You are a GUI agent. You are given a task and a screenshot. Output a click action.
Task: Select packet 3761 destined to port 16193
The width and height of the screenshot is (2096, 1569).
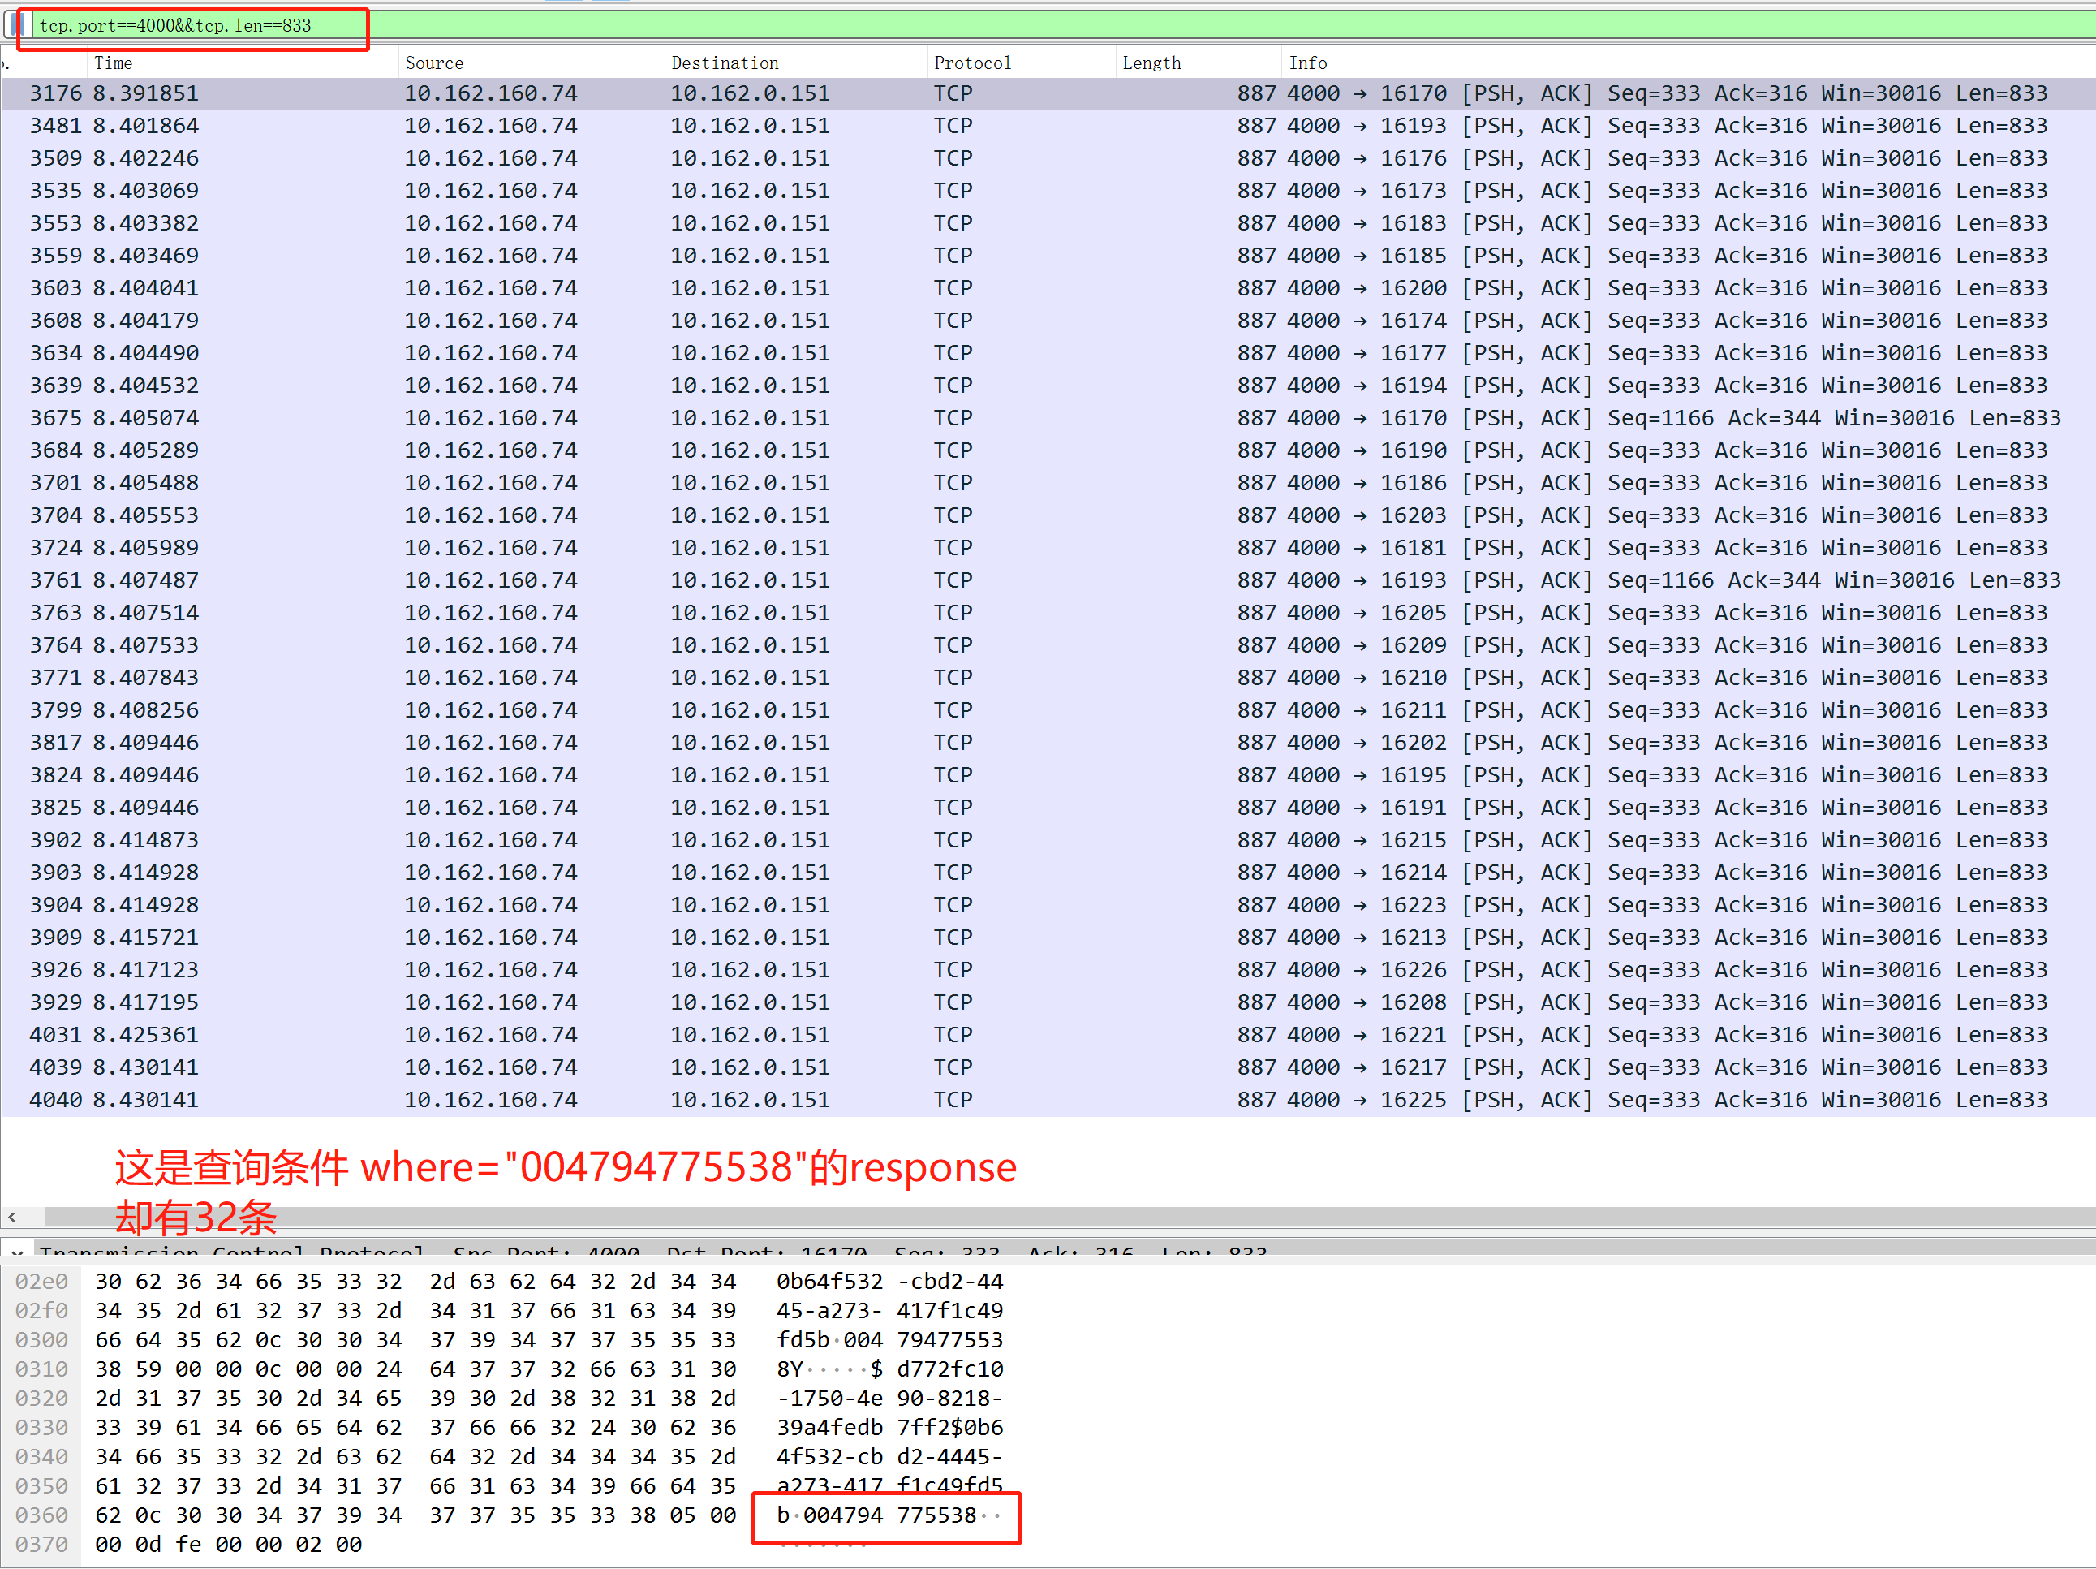pos(1048,580)
